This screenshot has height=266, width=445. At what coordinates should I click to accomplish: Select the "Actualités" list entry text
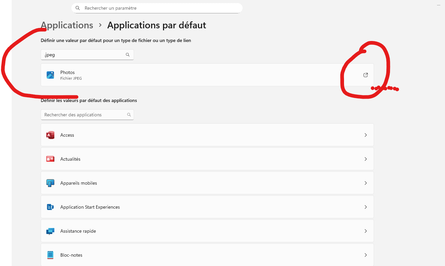(x=70, y=159)
